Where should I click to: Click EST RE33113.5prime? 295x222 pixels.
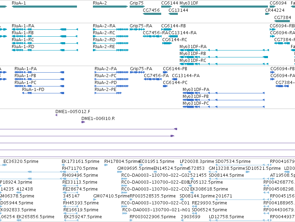click(x=70, y=186)
